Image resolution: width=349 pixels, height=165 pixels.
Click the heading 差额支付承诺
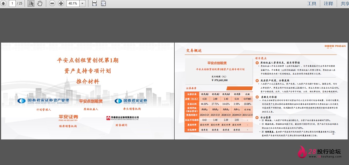click(269, 97)
